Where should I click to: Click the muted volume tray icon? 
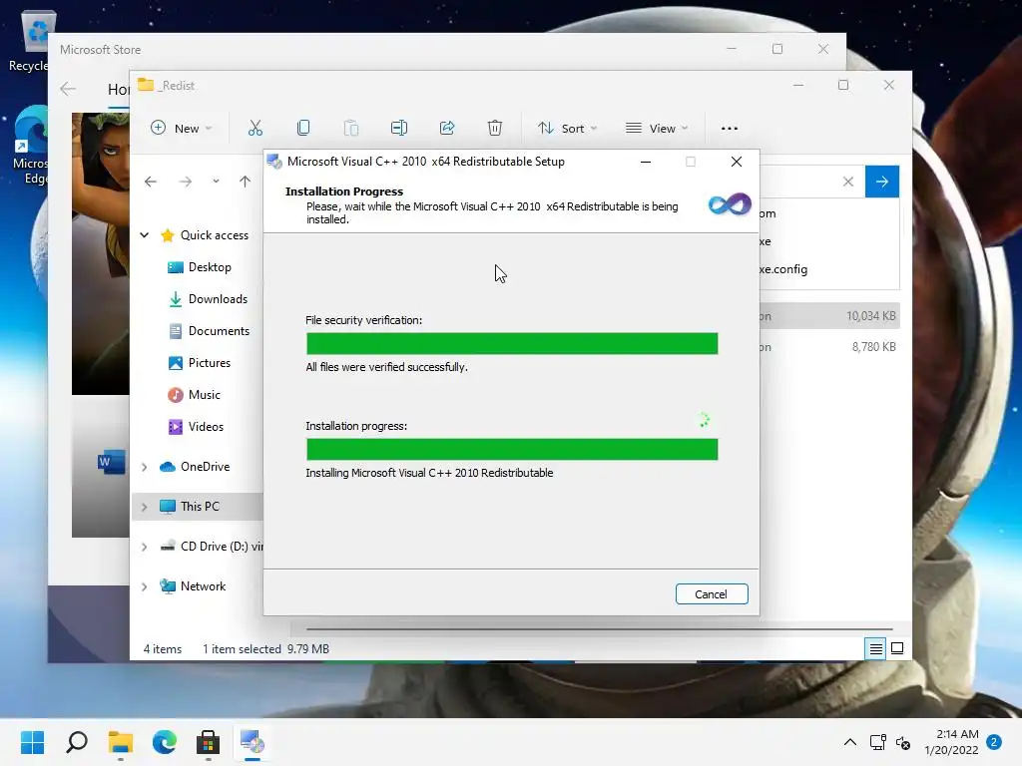click(903, 742)
